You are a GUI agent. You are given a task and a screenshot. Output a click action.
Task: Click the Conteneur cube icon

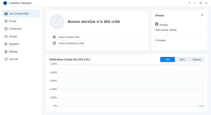click(6, 29)
